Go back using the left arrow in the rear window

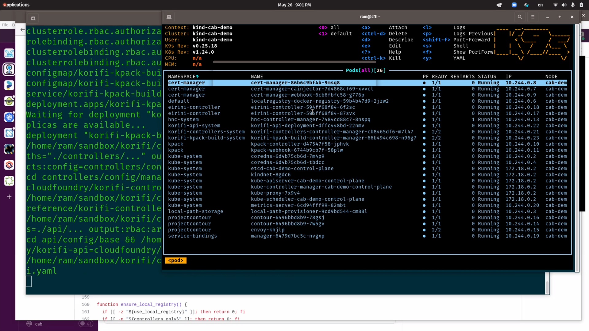[x=22, y=30]
